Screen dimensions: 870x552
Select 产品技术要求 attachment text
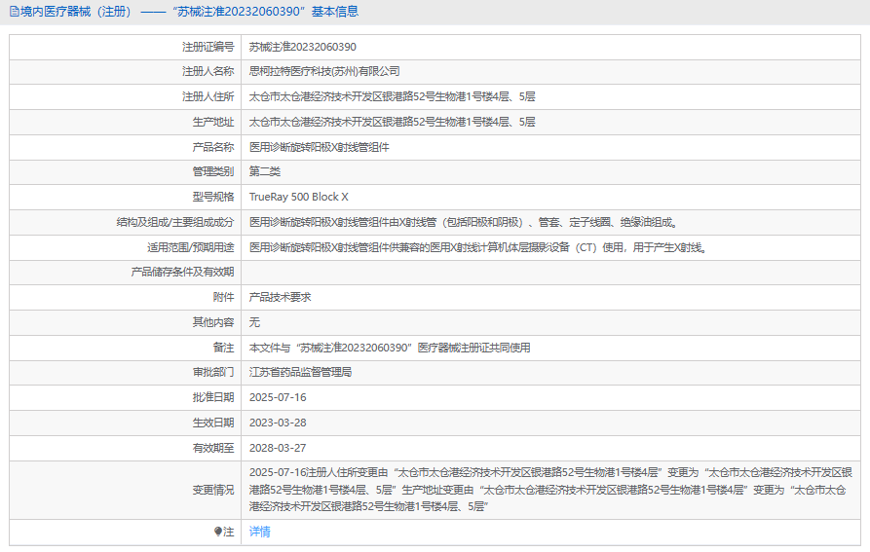[281, 297]
